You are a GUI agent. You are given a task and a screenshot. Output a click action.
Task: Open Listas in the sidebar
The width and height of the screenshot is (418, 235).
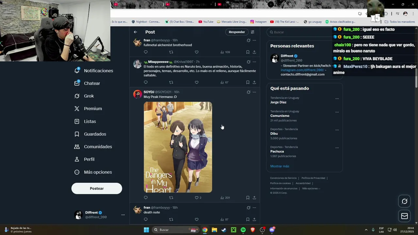(85, 121)
